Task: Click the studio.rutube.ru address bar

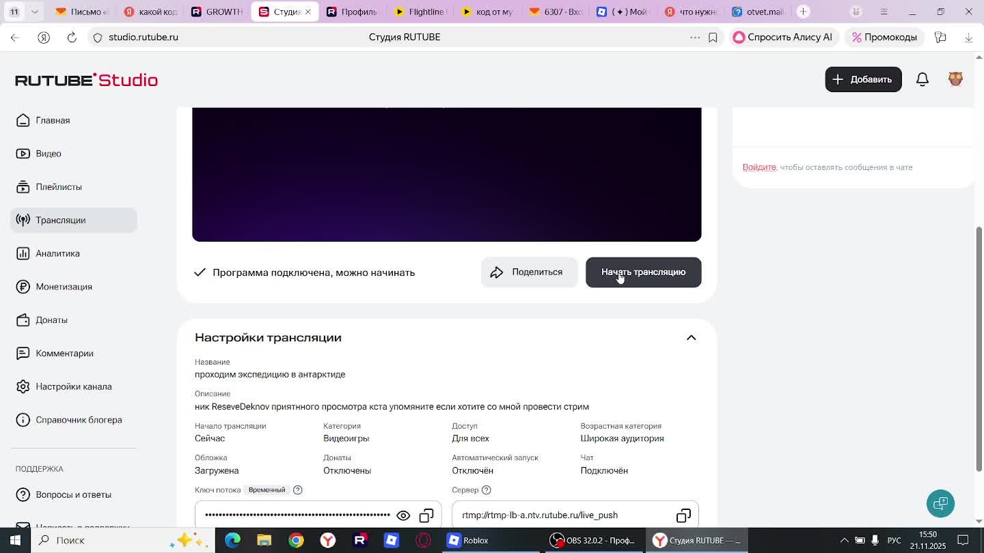Action: 143,38
